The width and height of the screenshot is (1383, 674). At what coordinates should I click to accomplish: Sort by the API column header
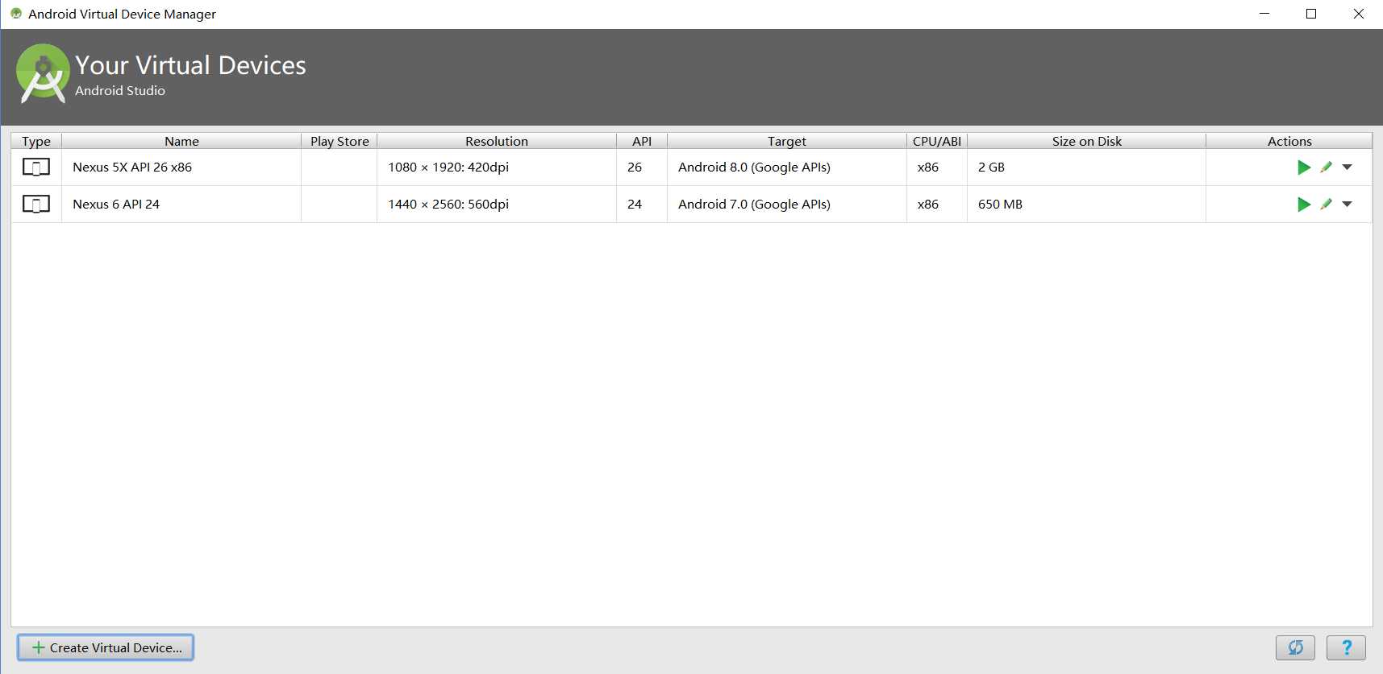642,141
